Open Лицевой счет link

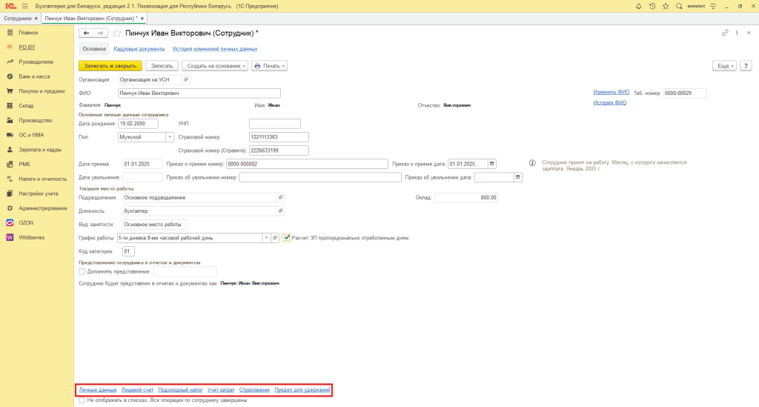pos(137,390)
